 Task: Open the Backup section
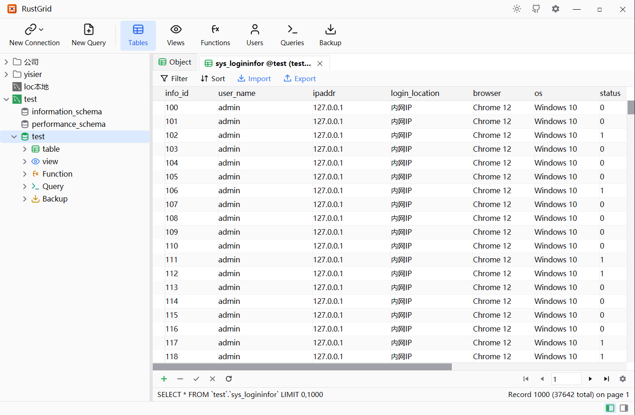[330, 36]
